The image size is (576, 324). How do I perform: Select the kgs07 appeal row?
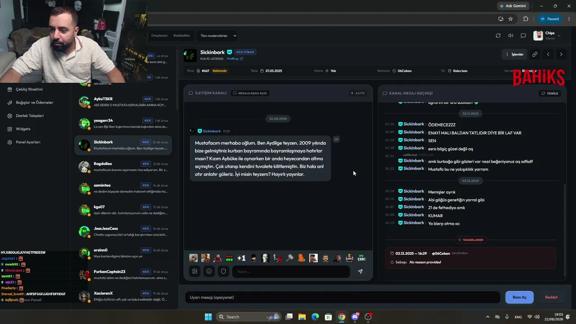pyautogui.click(x=123, y=210)
